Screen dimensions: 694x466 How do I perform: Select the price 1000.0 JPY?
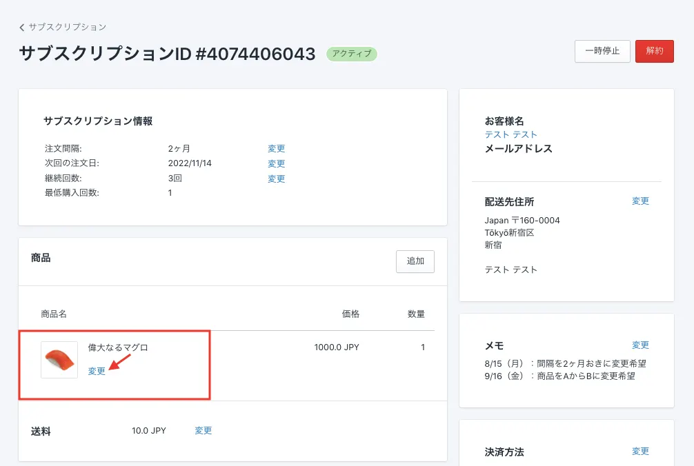click(337, 347)
